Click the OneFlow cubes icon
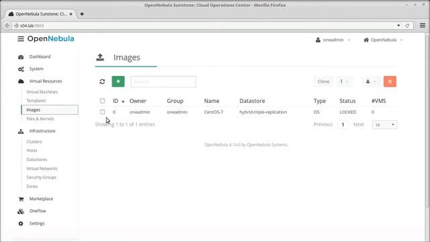 click(21, 211)
